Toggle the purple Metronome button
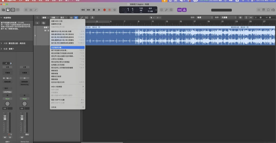This screenshot has height=143, width=276. (184, 10)
